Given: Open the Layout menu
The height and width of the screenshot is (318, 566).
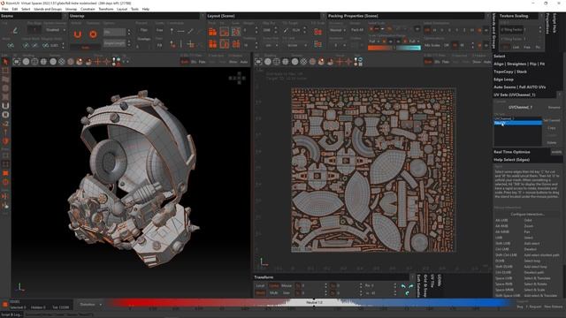Looking at the screenshot, I should [x=122, y=9].
